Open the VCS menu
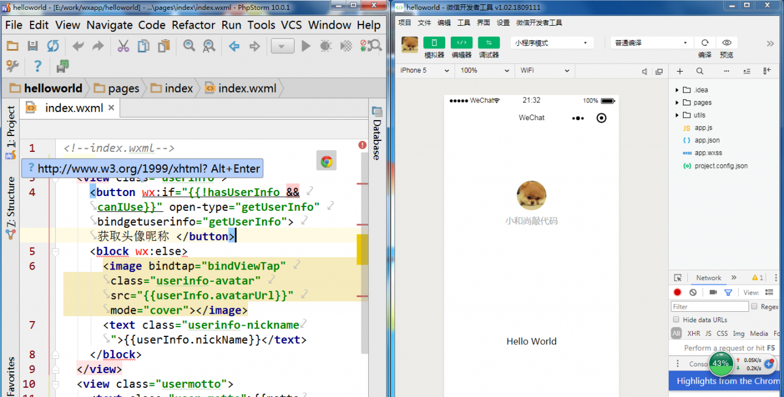784x397 pixels. point(291,25)
